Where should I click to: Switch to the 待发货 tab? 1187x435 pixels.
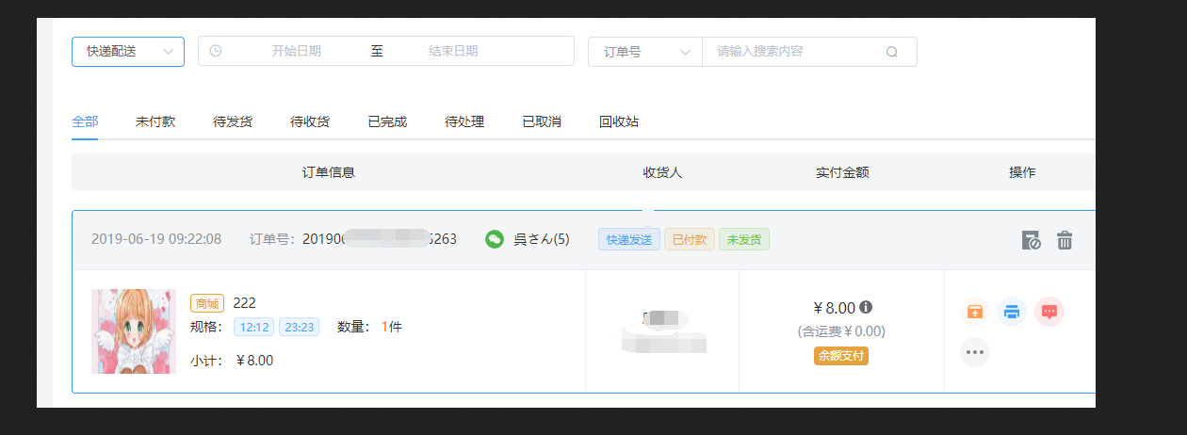[x=233, y=122]
